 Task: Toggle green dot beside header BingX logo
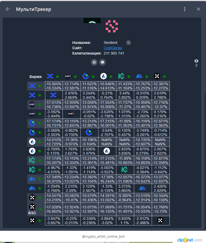click(57, 77)
